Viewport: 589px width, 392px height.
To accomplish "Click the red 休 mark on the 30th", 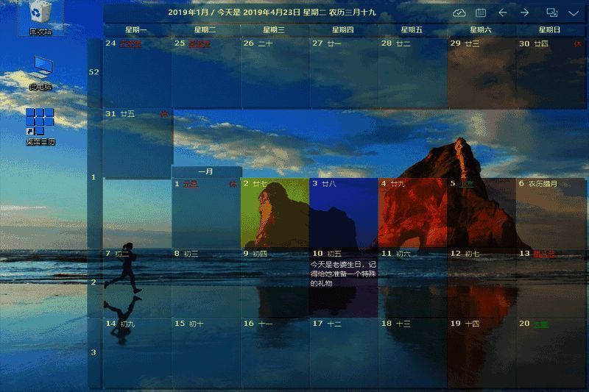I will coord(578,44).
